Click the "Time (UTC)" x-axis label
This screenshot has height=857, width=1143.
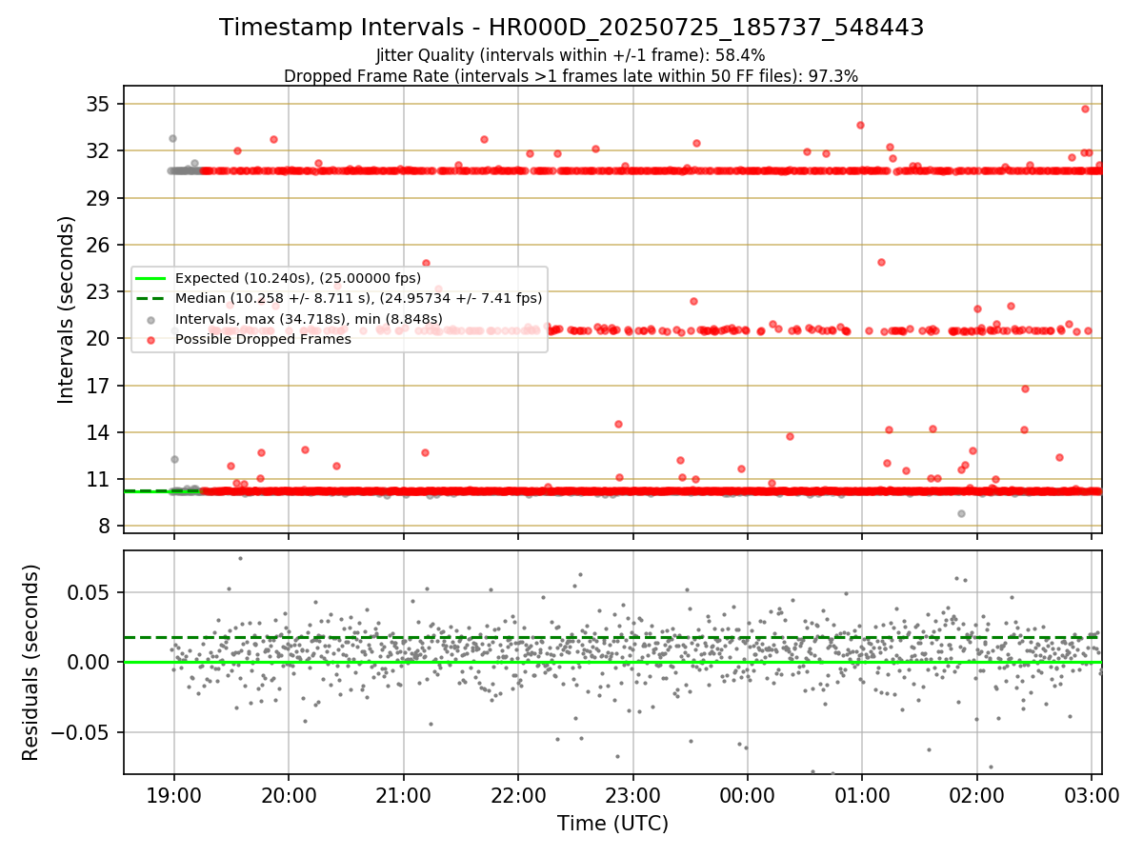[x=612, y=823]
